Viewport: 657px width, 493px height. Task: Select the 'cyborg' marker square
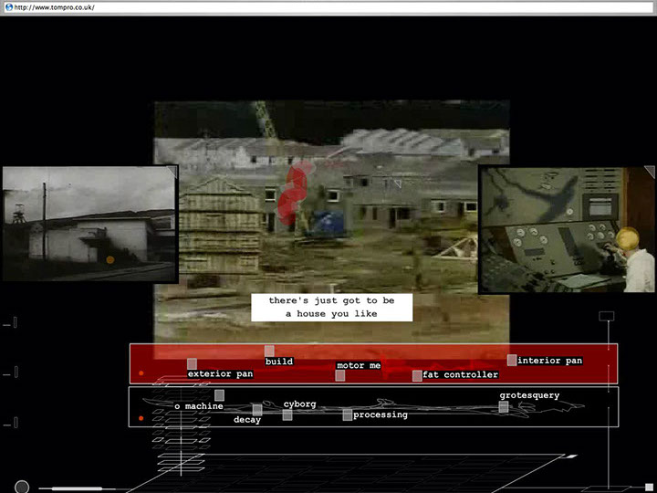pos(287,414)
